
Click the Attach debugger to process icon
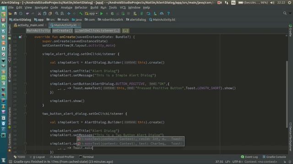click(x=123, y=14)
